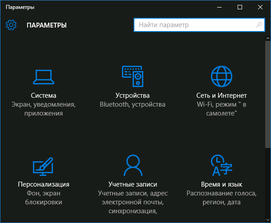Click the scrollbar up arrow
Viewport: 271px width, 223px height.
pos(268,38)
